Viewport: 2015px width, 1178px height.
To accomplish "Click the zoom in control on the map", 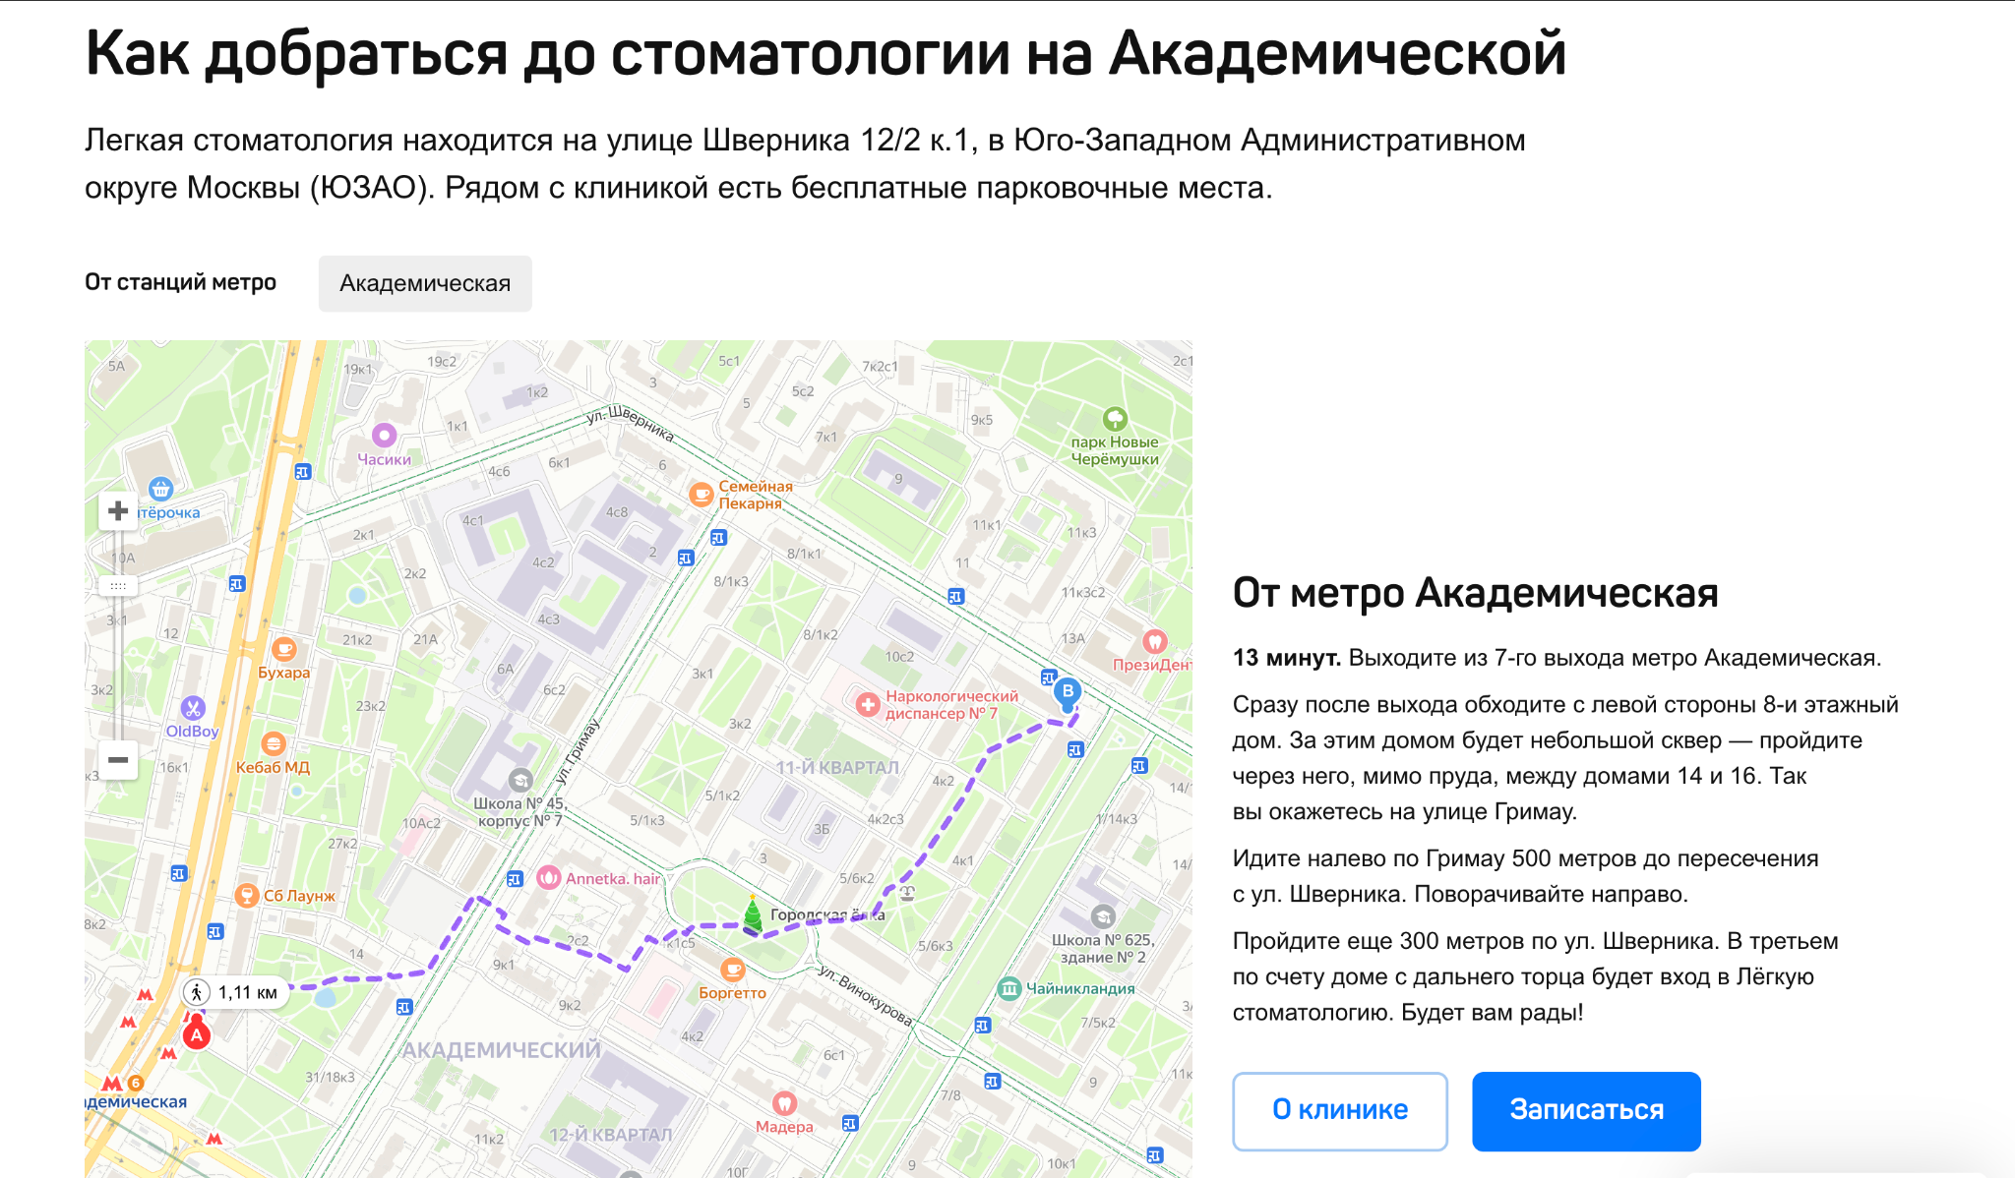I will [x=118, y=511].
